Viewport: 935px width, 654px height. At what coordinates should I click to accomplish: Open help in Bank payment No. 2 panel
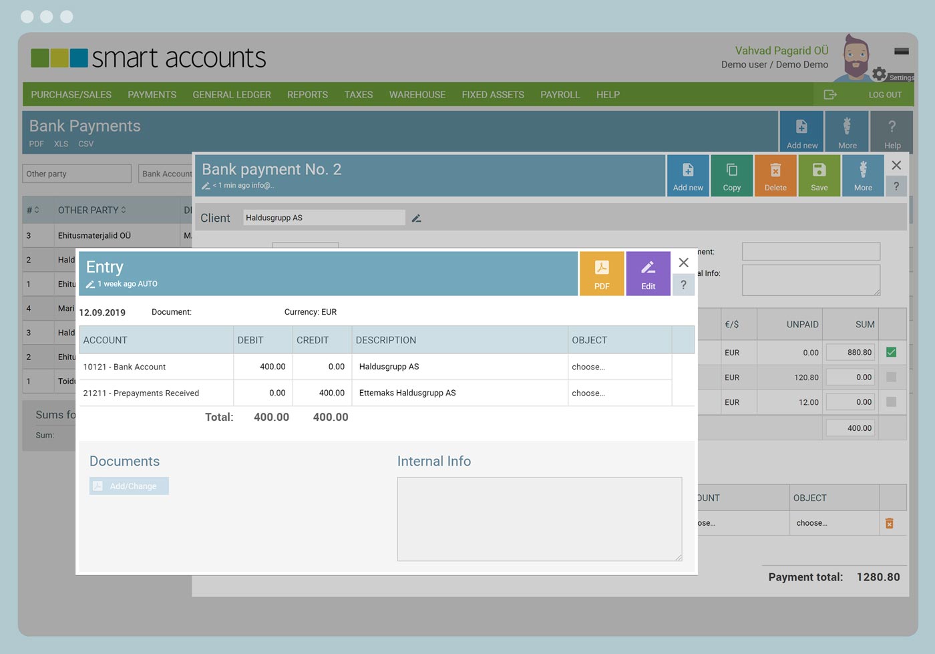(x=896, y=186)
